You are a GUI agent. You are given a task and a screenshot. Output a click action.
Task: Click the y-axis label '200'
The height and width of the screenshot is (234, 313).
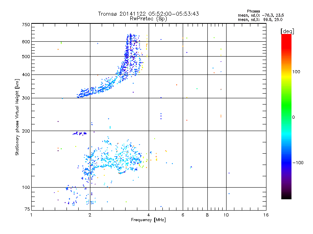pos(26,131)
